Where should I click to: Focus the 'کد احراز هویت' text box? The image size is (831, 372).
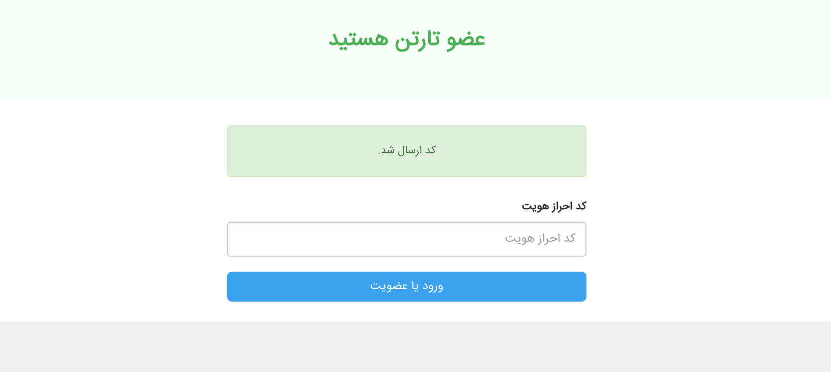point(406,239)
